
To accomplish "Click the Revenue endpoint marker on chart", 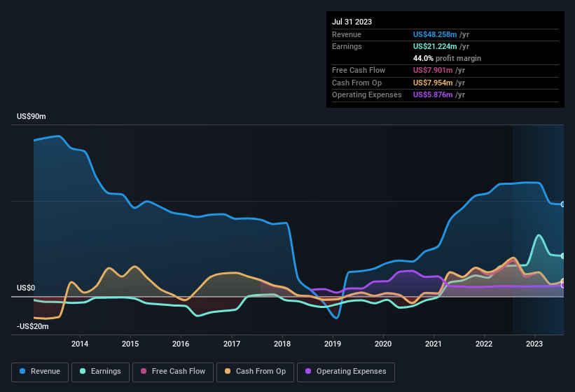I will coord(563,204).
